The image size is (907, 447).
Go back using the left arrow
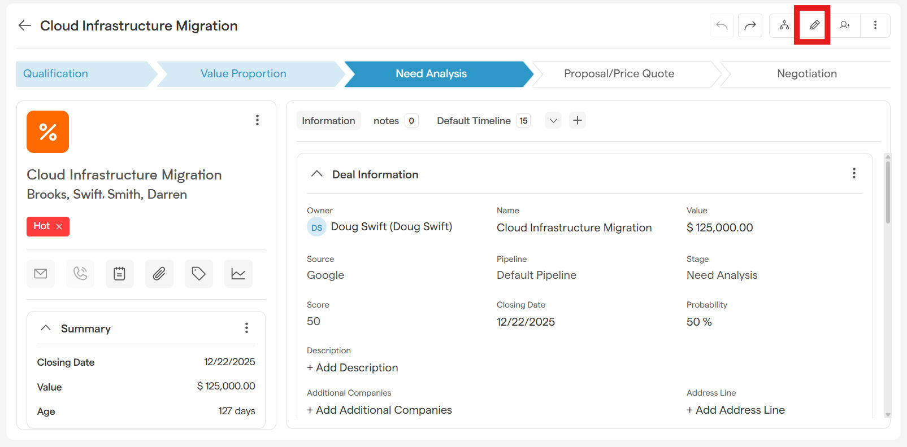tap(24, 25)
